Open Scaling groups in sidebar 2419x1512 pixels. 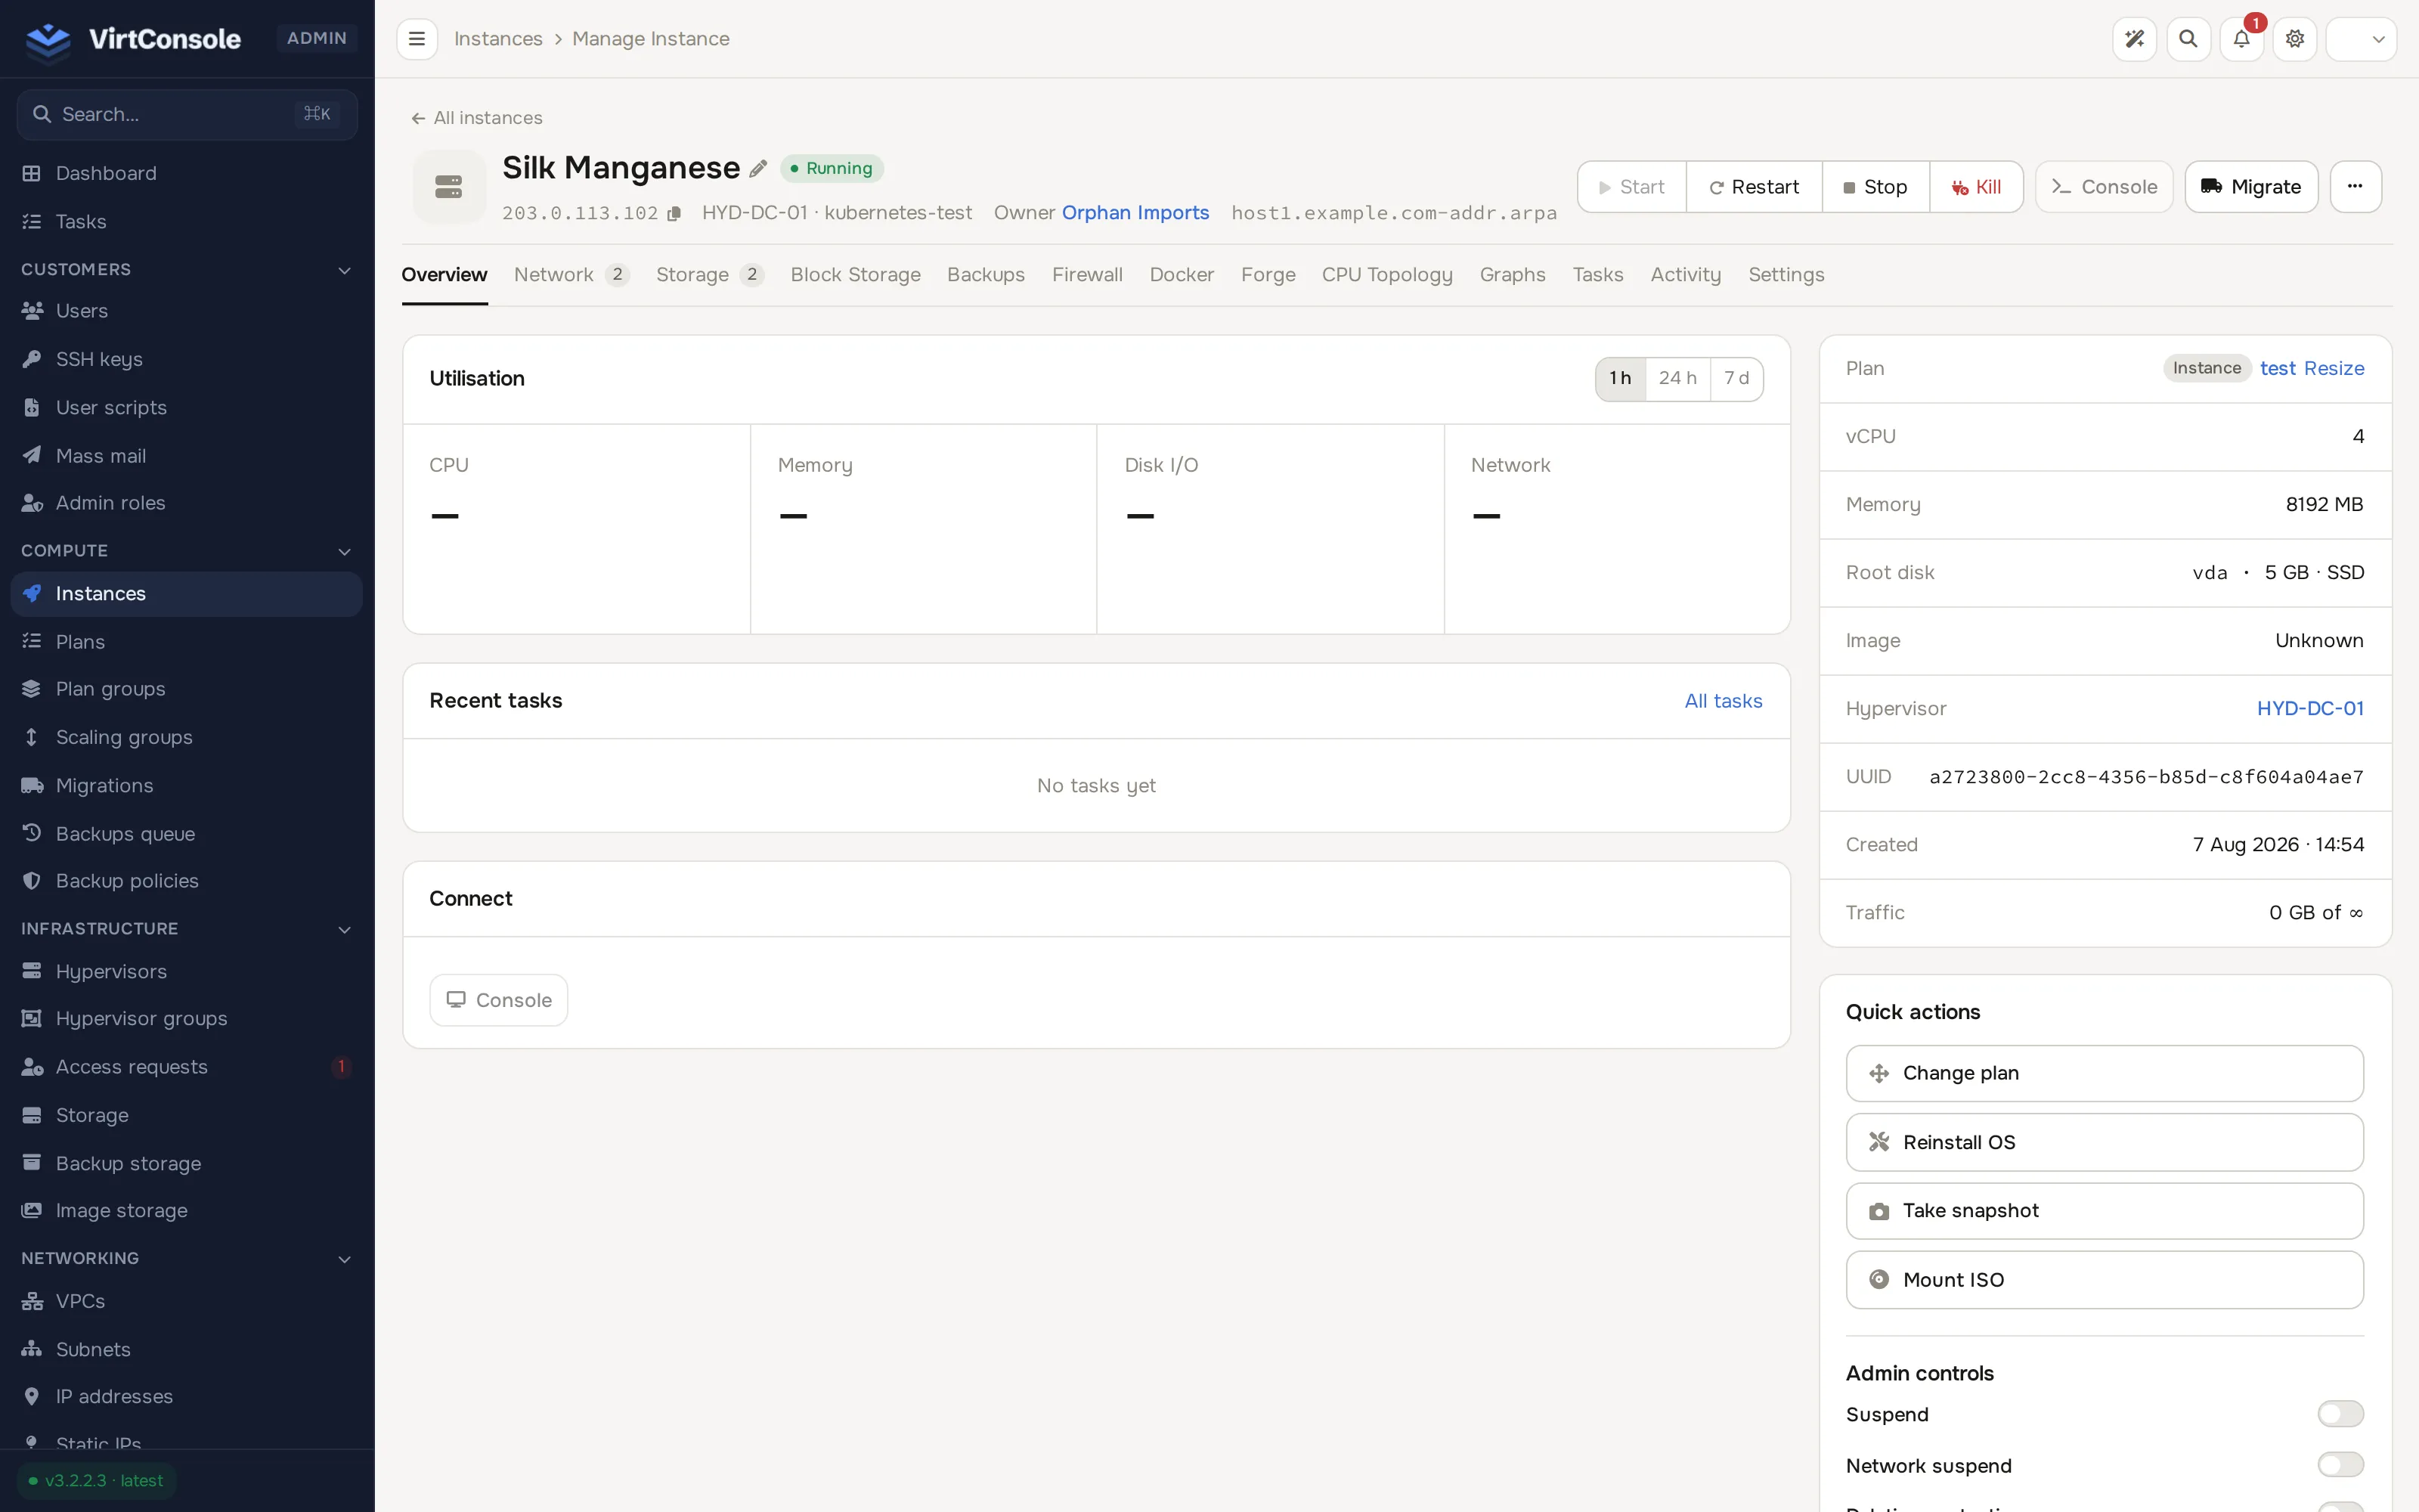coord(187,737)
